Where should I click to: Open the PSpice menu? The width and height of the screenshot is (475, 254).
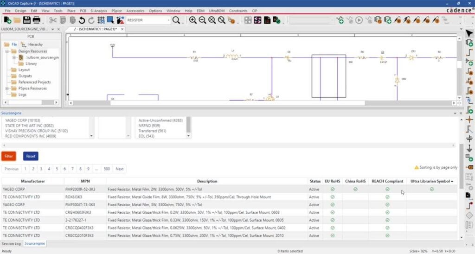click(116, 11)
